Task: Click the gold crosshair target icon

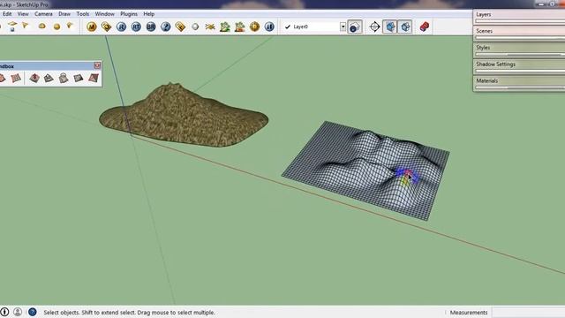Action: 255,26
